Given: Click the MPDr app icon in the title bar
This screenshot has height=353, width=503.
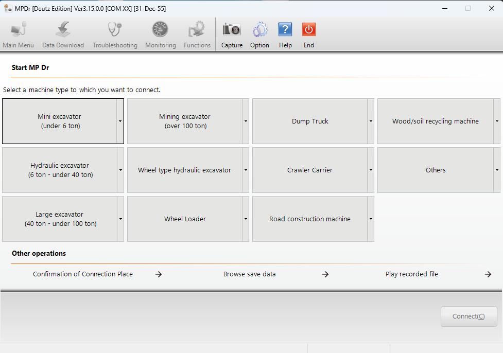Looking at the screenshot, I should pos(8,8).
